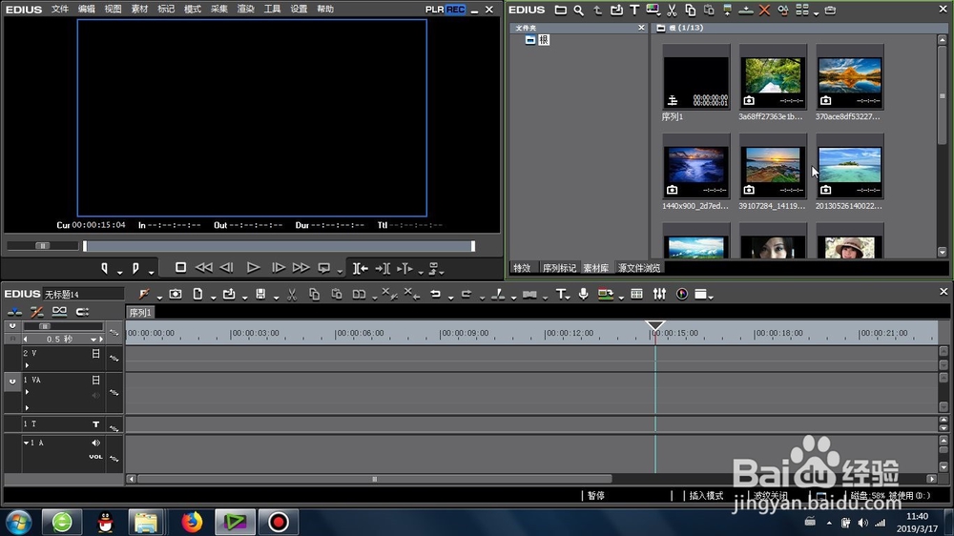Screen dimensions: 954x536
Task: Click the timeline save project floppy icon
Action: [x=260, y=295]
